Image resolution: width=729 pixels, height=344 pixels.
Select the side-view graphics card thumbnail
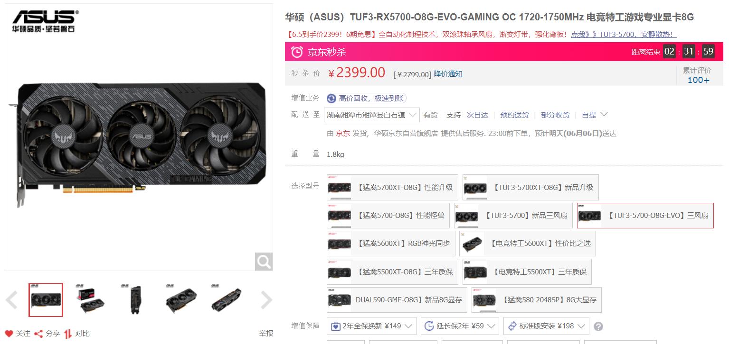point(137,300)
